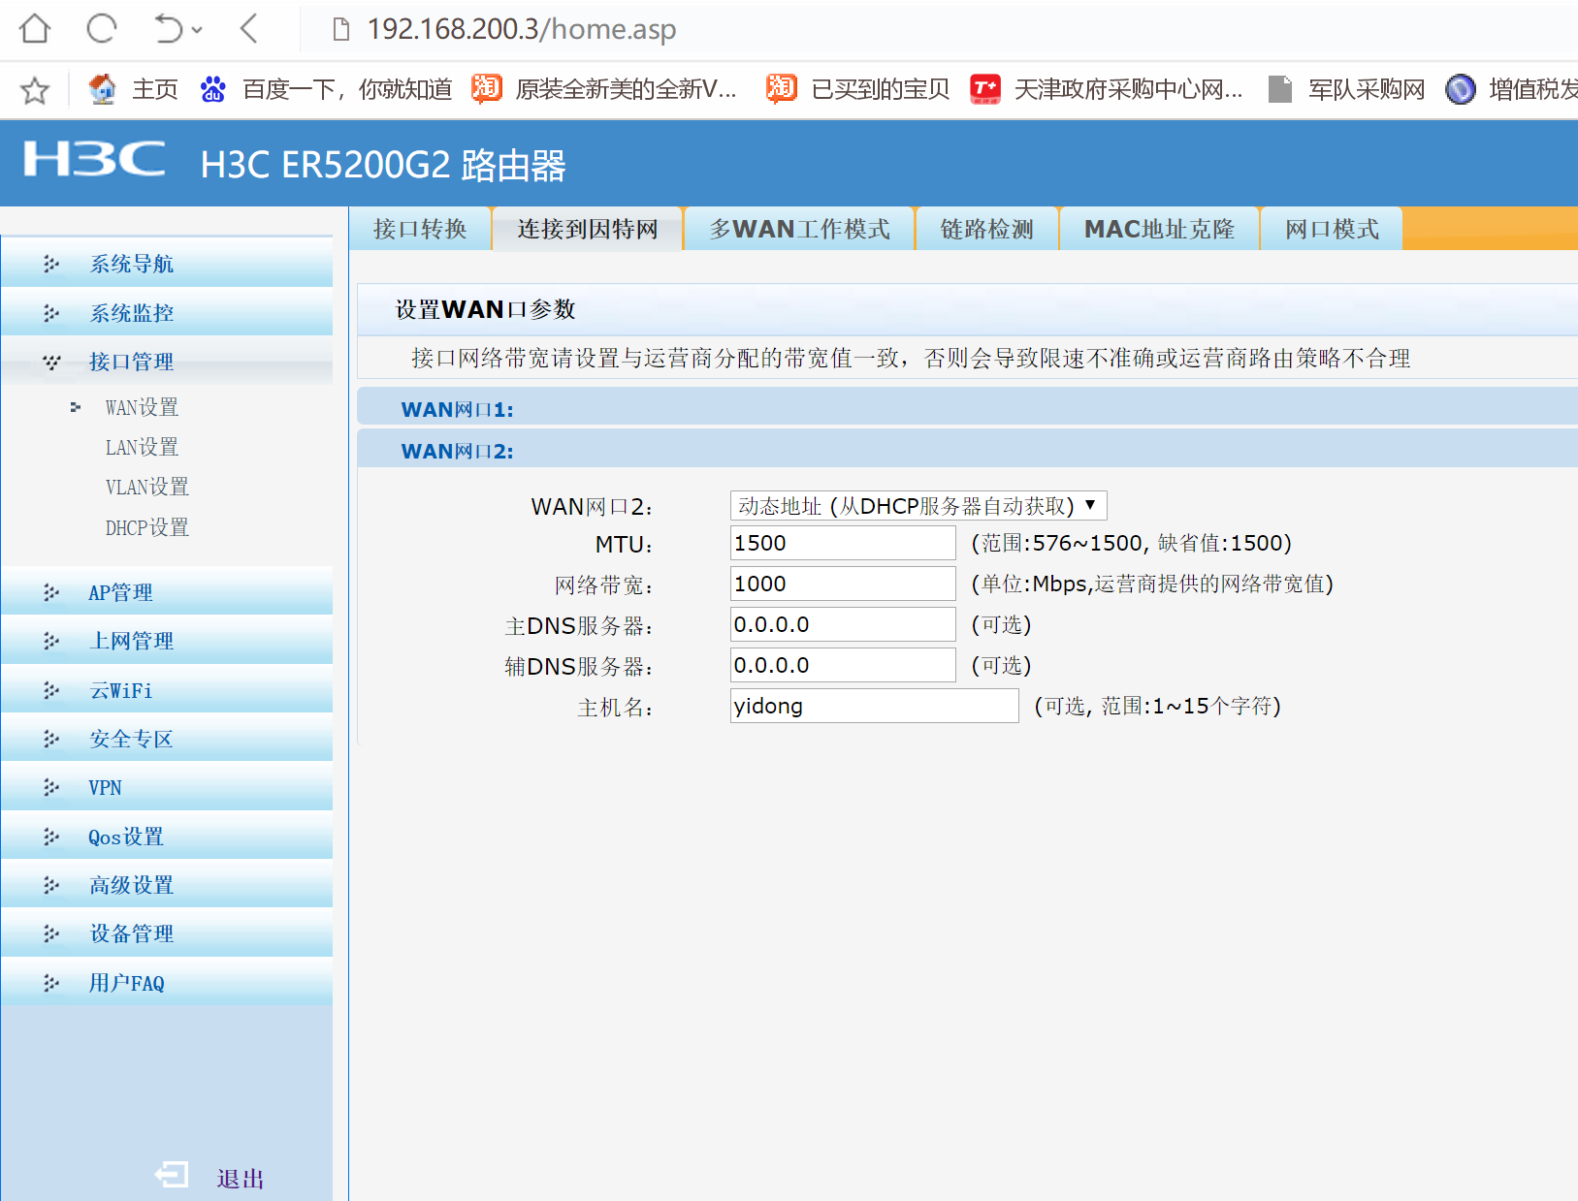Click the 网络带宽 input field

click(x=843, y=584)
